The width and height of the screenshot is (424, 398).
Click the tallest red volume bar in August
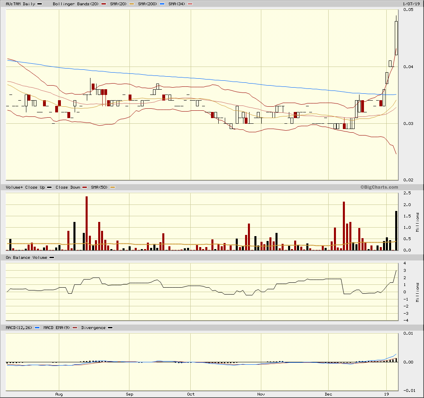86,223
